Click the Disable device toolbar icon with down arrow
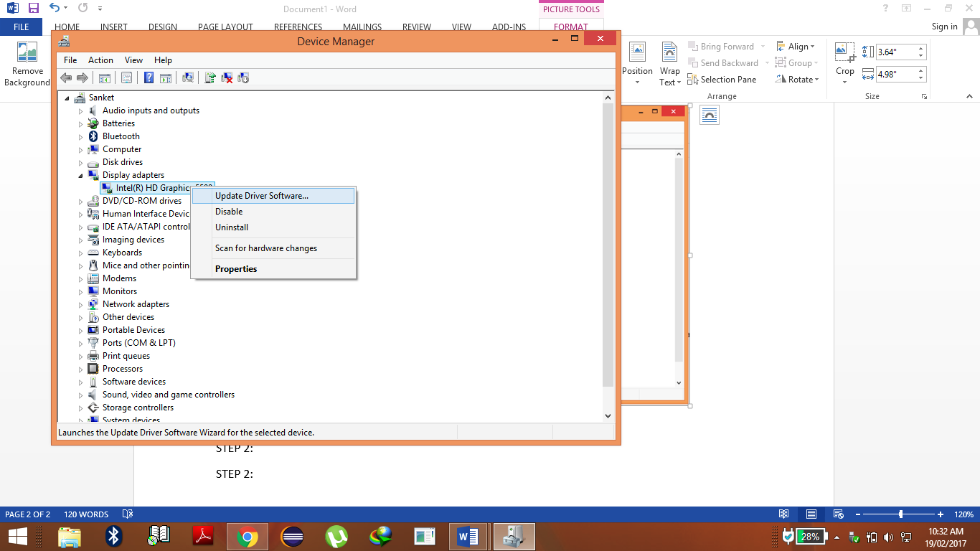980x551 pixels. tap(243, 77)
